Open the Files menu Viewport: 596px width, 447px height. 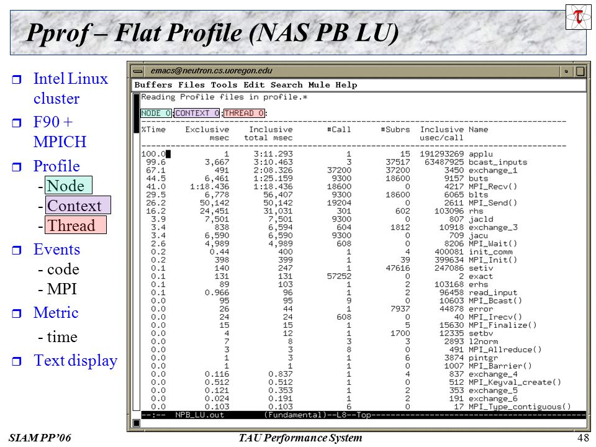(192, 85)
